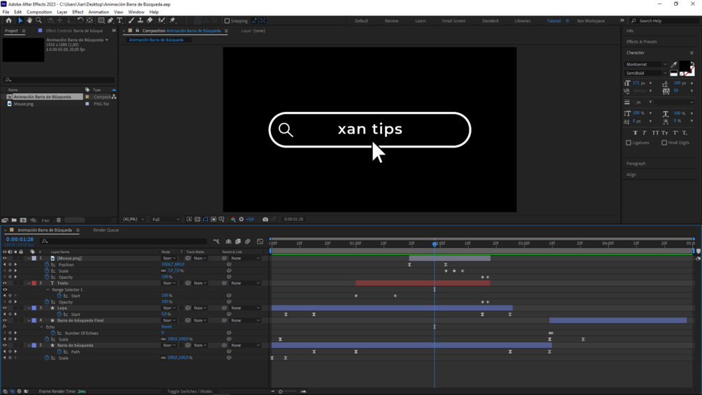
Task: Toggle the Number Of Echoes stopwatch
Action: (53, 333)
